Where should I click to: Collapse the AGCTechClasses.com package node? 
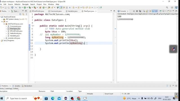click(x=4, y=24)
